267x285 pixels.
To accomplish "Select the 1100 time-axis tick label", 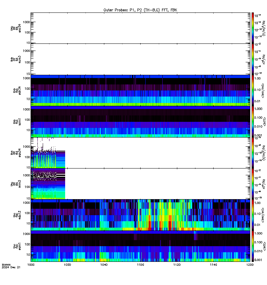I will click(x=140, y=265).
